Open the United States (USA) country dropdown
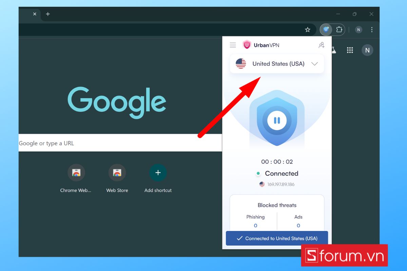This screenshot has width=407, height=271. (x=277, y=64)
